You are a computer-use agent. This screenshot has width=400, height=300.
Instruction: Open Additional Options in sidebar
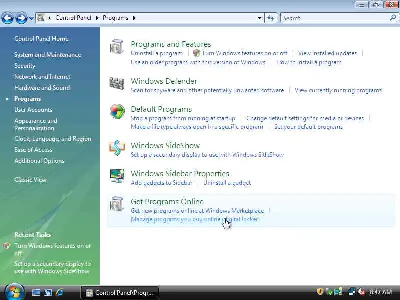[x=39, y=161]
